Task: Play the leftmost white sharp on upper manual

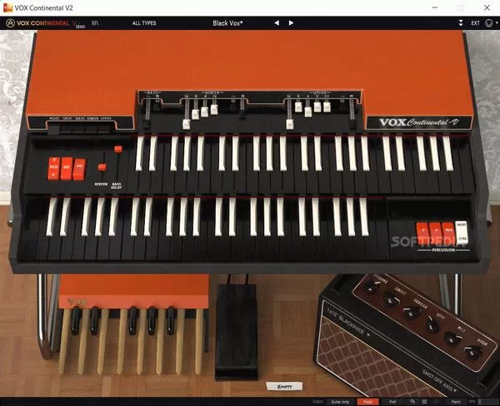Action: [x=140, y=153]
